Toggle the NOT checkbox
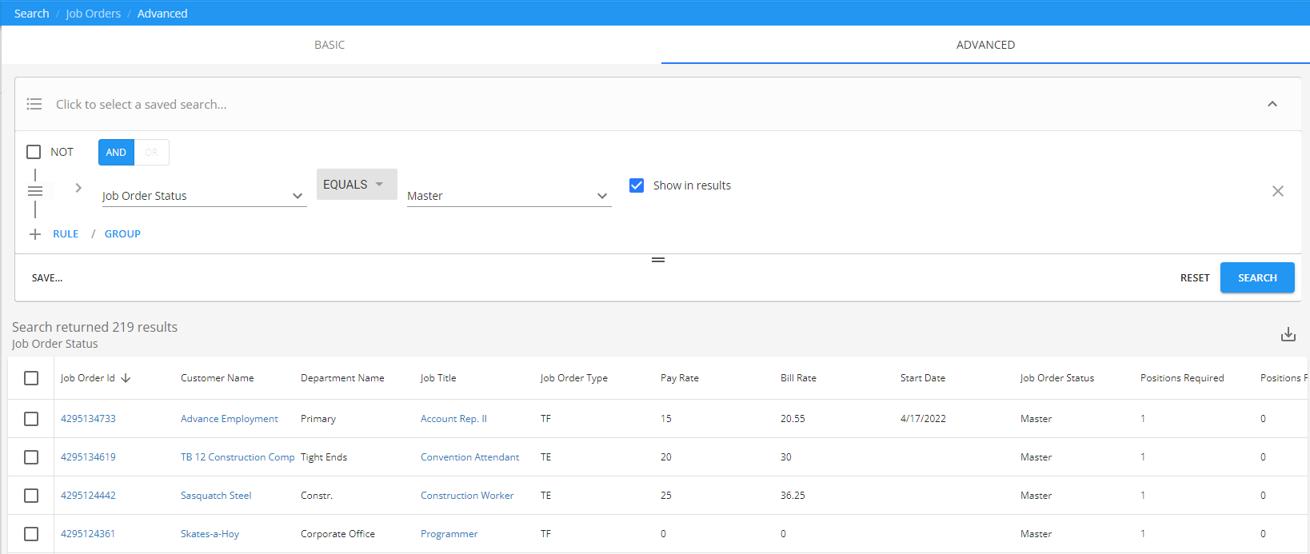Image resolution: width=1310 pixels, height=554 pixels. pos(34,152)
